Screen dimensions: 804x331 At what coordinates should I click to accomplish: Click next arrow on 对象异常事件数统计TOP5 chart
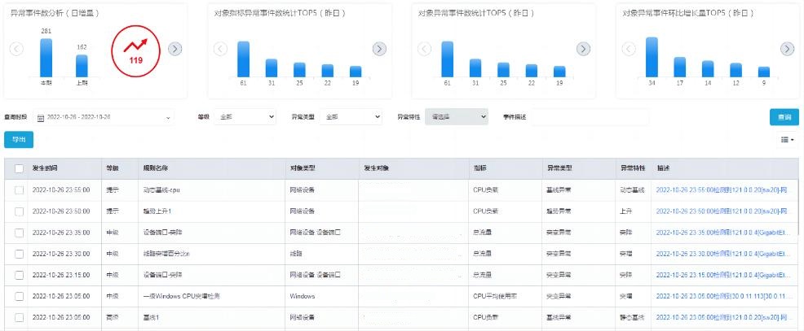(x=583, y=49)
